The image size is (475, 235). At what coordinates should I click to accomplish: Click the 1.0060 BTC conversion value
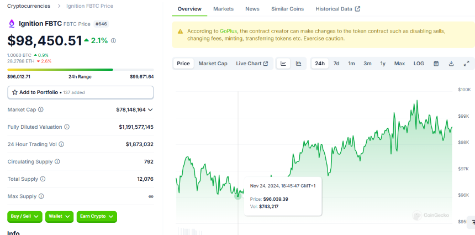pyautogui.click(x=19, y=55)
